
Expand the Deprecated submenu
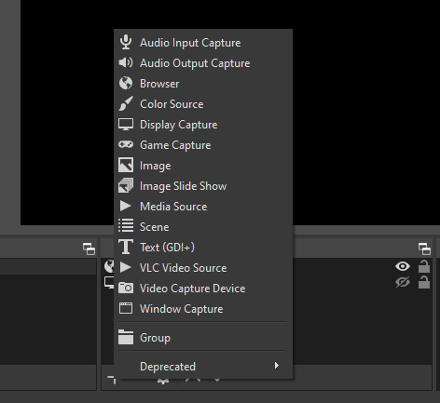tap(203, 367)
